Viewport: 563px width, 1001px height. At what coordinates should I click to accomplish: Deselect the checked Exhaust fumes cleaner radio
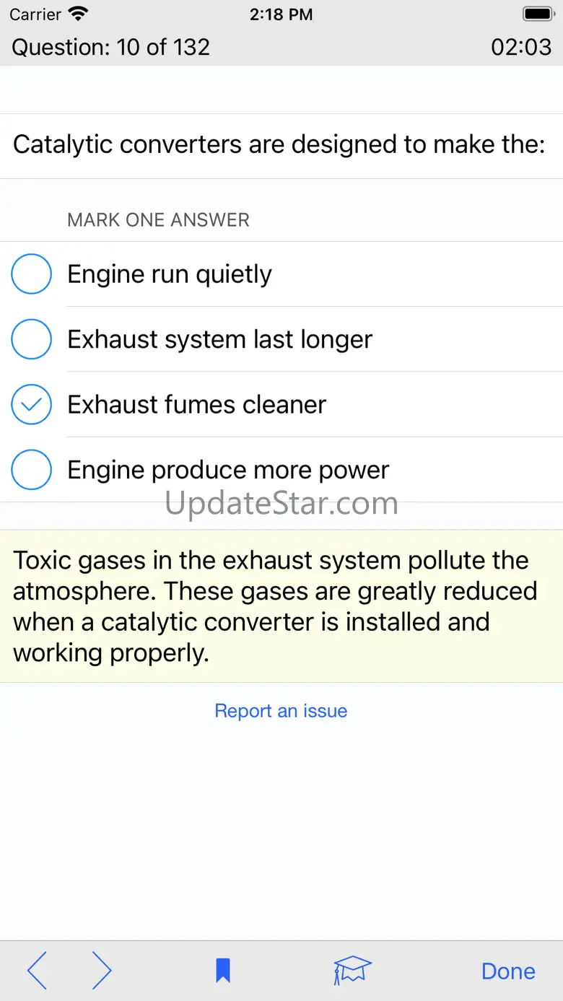click(32, 404)
